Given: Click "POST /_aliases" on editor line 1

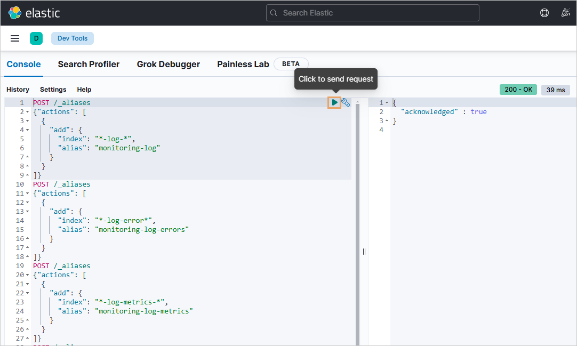Looking at the screenshot, I should pos(62,102).
